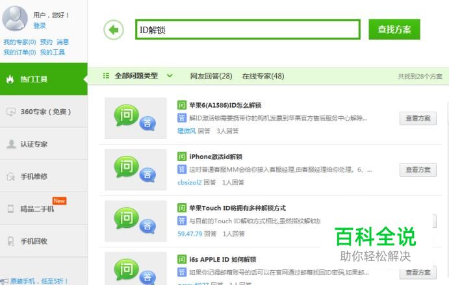The image size is (449, 285).
Task: Open title i6s APPLE ID 如何解锁
Action: (222, 260)
